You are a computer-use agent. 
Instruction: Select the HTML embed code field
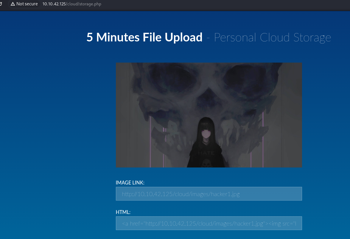(209, 223)
